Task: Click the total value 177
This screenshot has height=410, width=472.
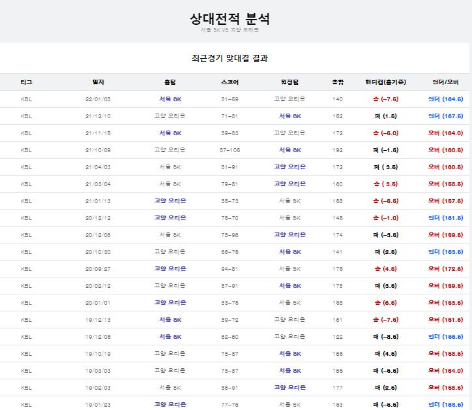Action: 338,388
